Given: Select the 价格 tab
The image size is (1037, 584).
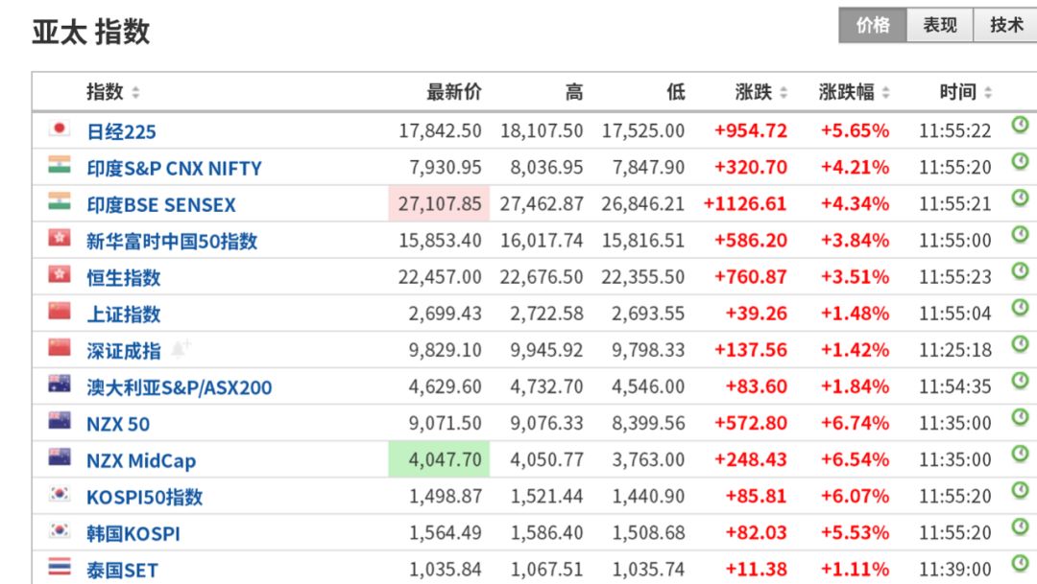Looking at the screenshot, I should (x=873, y=26).
